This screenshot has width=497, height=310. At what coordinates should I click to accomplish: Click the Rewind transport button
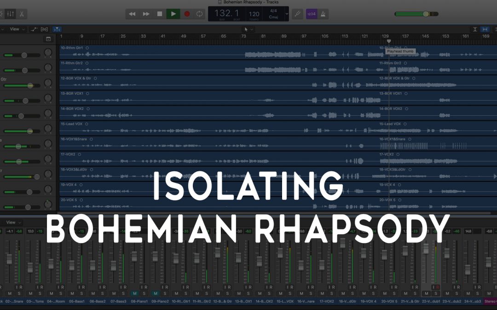pyautogui.click(x=132, y=14)
